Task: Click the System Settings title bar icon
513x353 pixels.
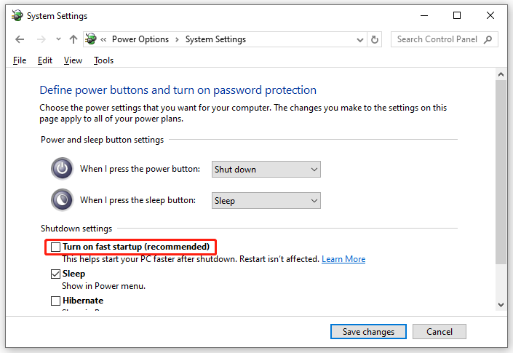Action: coord(17,15)
